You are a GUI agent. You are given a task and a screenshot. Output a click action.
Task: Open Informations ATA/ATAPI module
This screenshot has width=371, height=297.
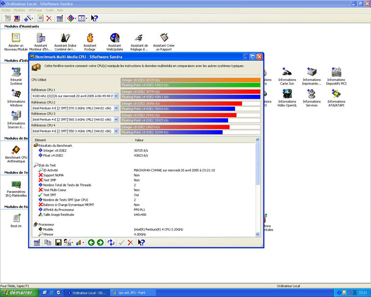[x=336, y=98]
